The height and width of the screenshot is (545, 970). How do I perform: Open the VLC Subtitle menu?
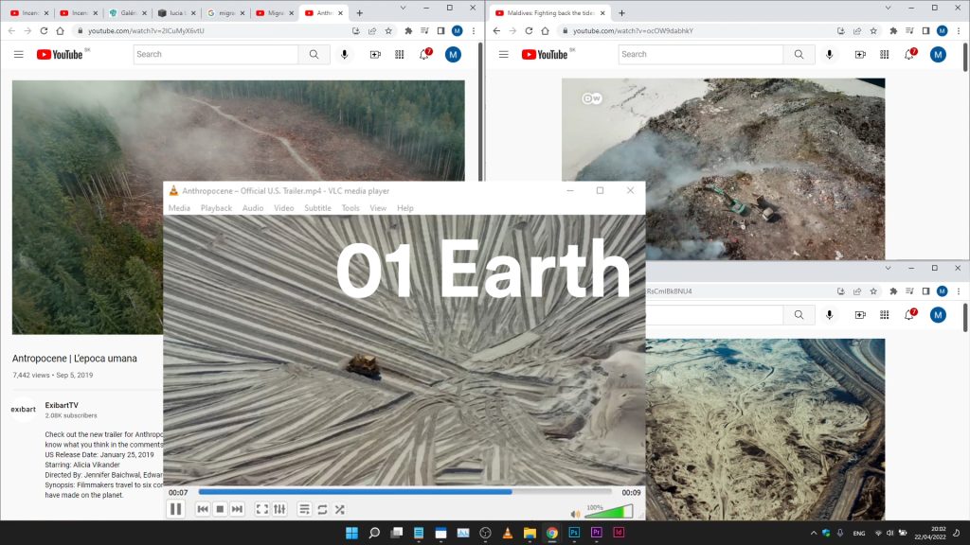[x=318, y=208]
